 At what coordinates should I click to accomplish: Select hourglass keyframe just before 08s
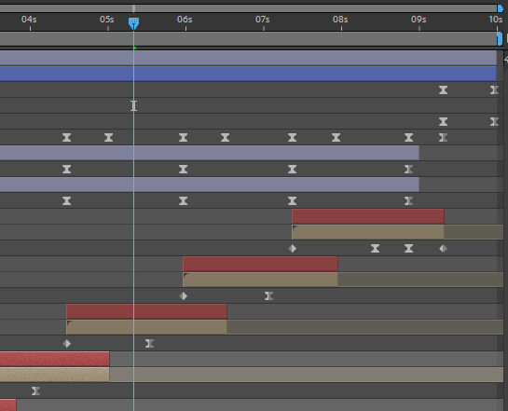click(336, 138)
